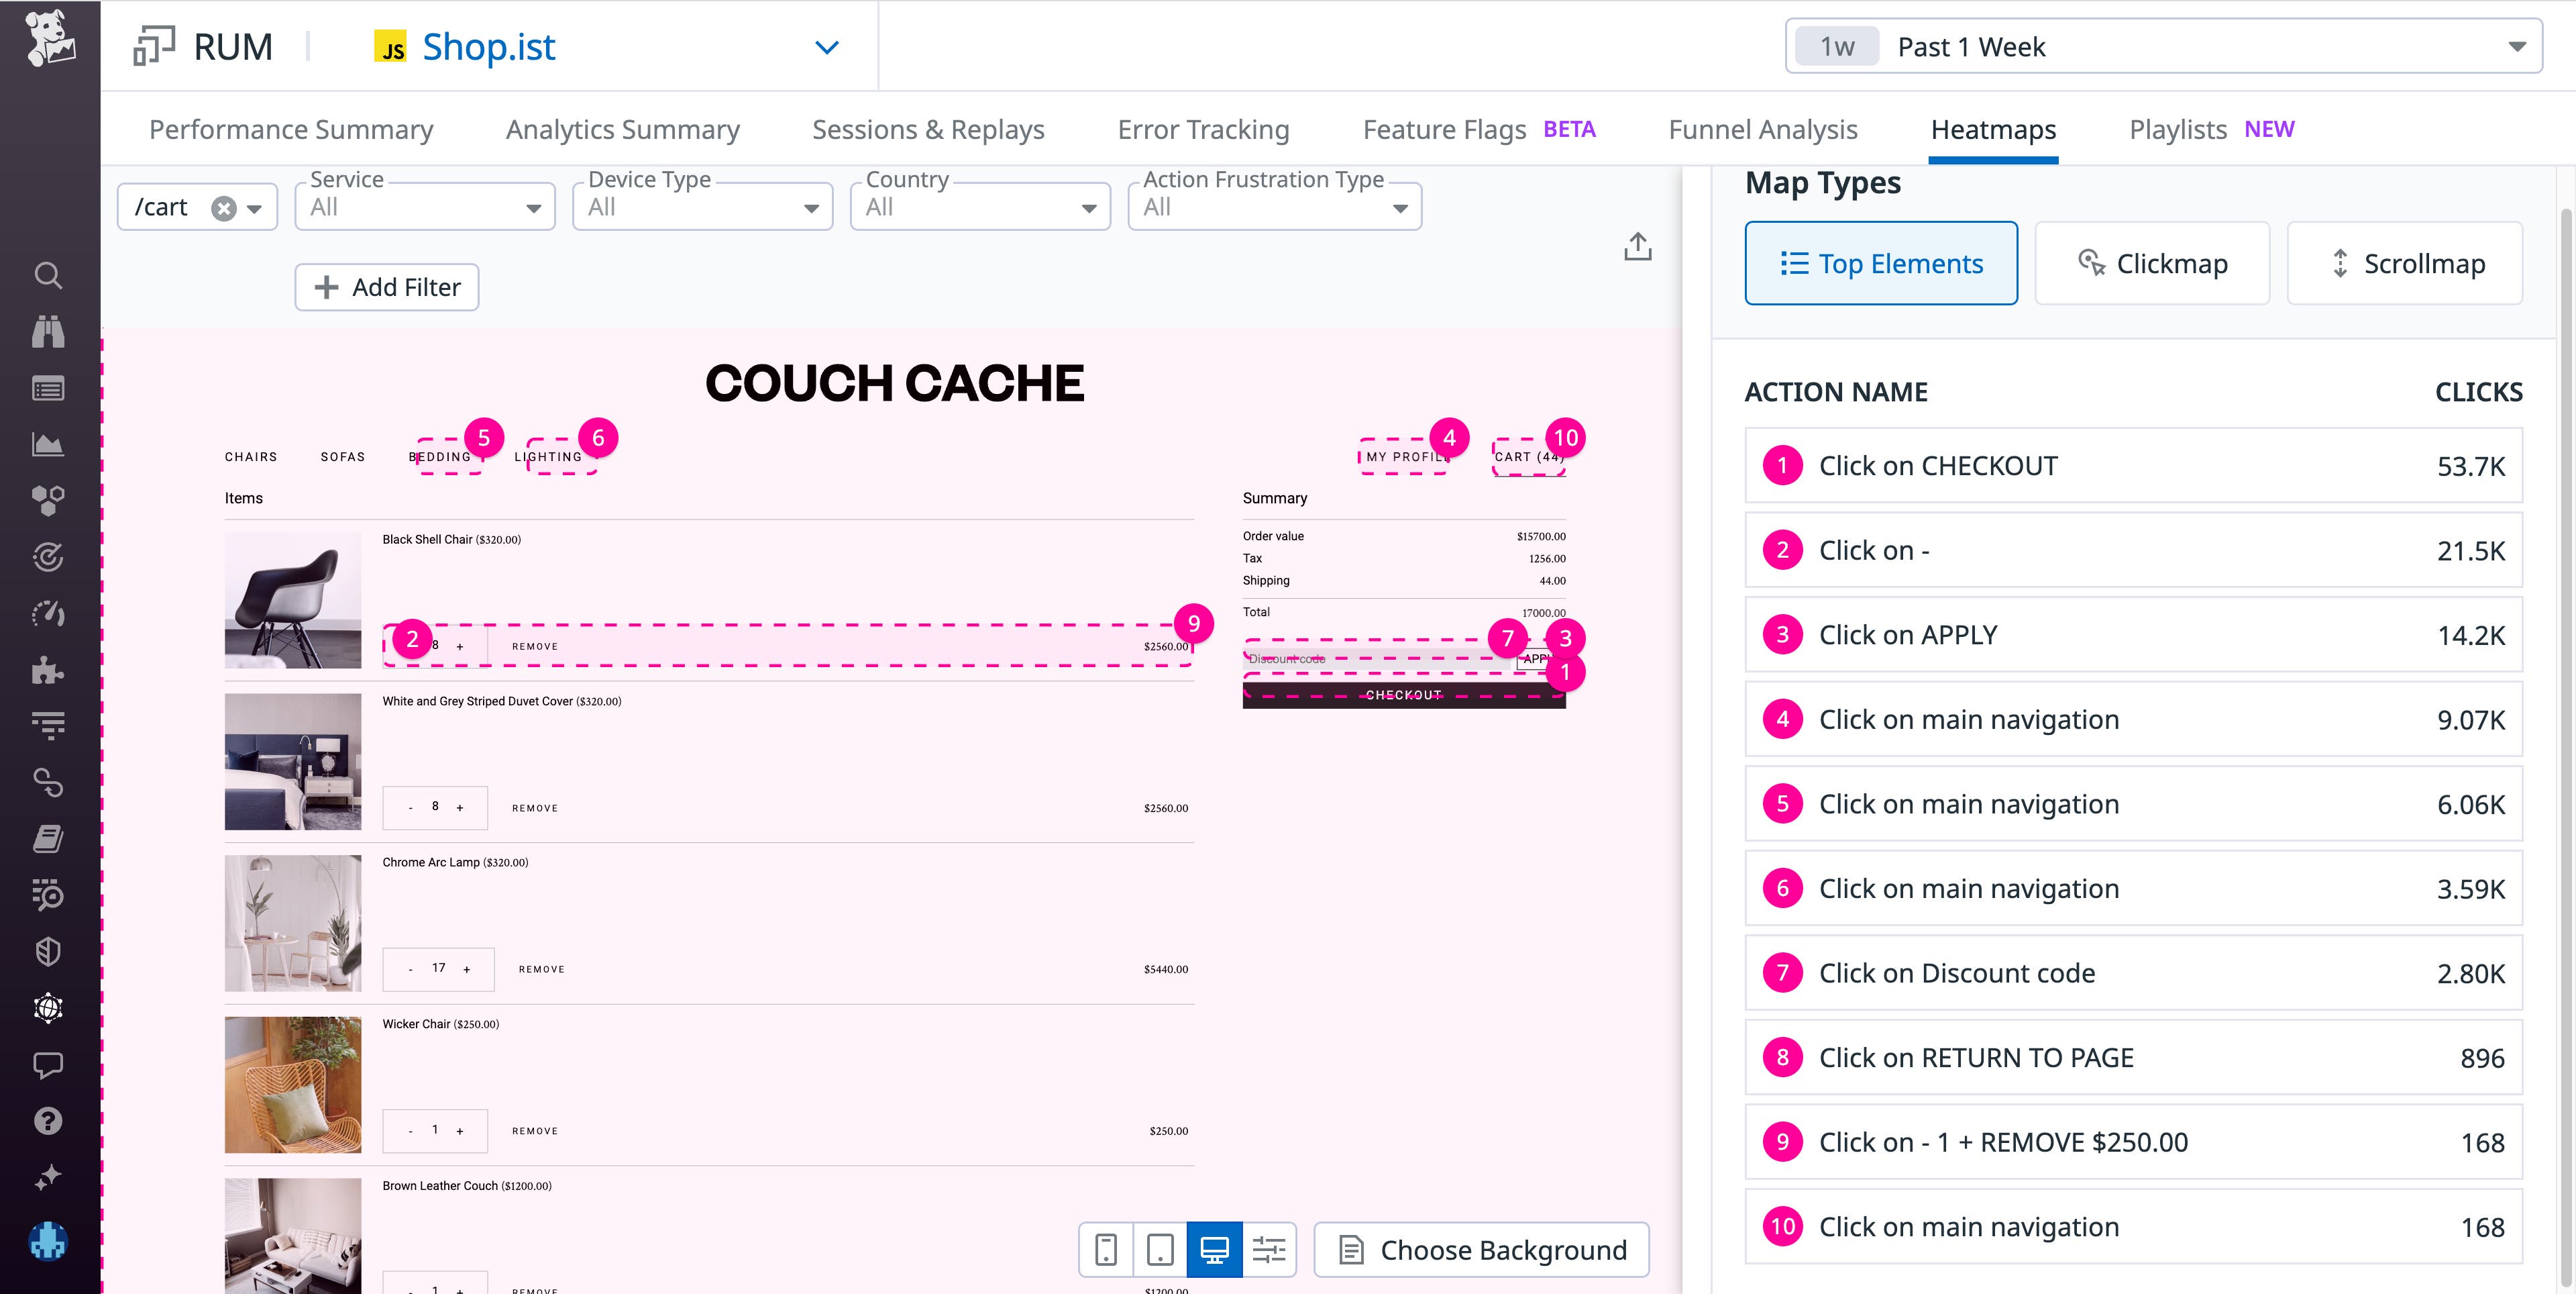Open the custom device size sliders control
Screen dimensions: 2576x1294
pos(1269,1249)
